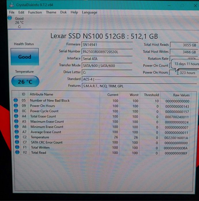
Task: Click status icon for Average Erase Count
Action: click(17, 132)
